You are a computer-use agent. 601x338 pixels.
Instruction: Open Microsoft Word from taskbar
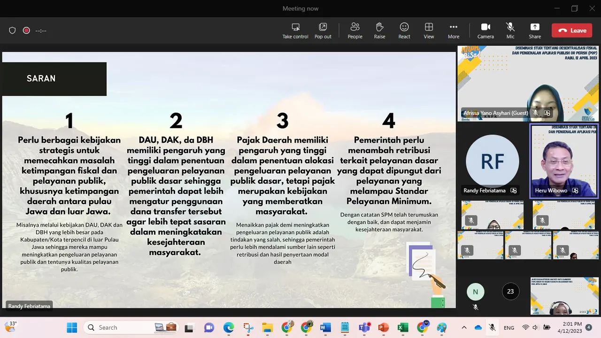[325, 327]
